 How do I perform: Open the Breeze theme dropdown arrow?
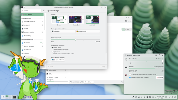pos(66,19)
